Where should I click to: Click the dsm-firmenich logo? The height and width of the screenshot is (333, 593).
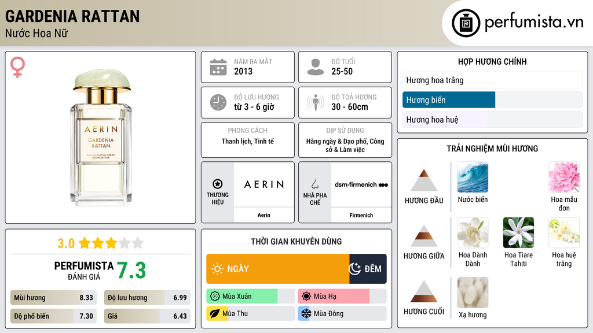click(x=361, y=184)
